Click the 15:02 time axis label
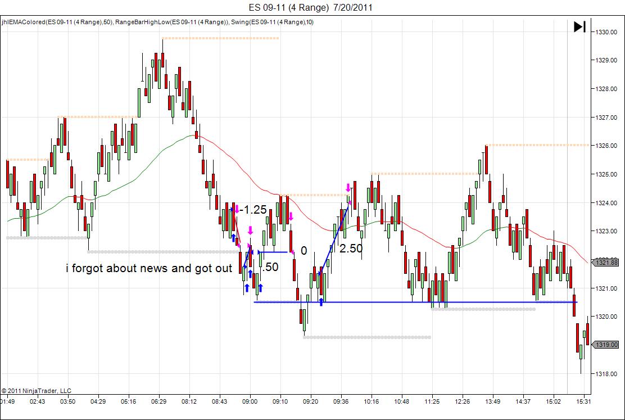625x420 pixels. 553,401
